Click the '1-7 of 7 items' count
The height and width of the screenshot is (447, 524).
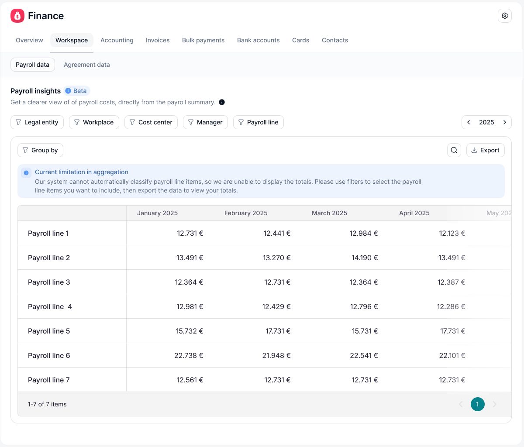[47, 404]
